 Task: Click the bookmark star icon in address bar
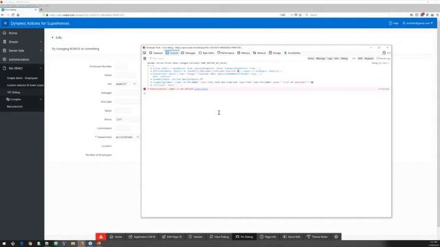[300, 15]
